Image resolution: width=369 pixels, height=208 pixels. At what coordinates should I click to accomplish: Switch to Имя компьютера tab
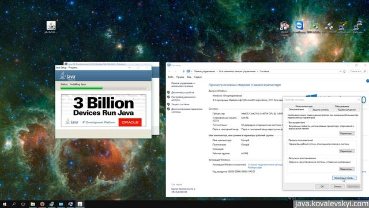[304, 106]
